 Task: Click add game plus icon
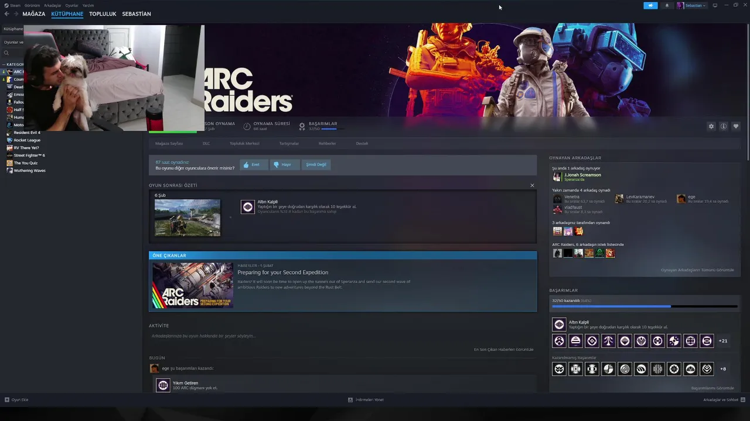coord(7,400)
